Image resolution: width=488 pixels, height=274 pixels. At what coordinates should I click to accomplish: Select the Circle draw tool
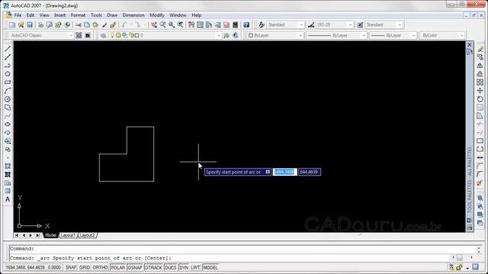coord(8,99)
